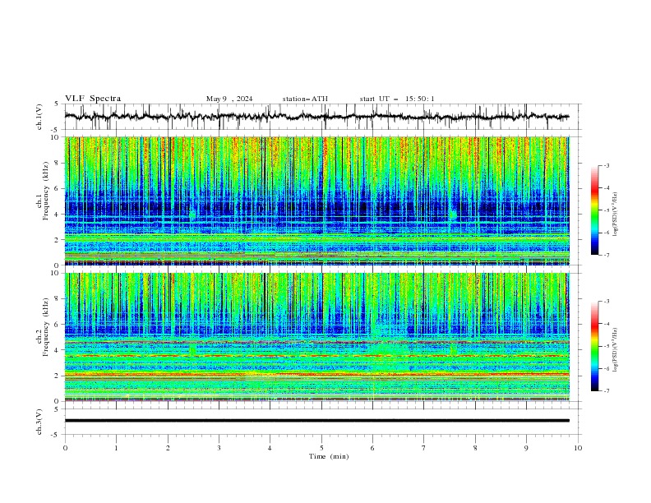Click the time axis tick label '0'
651x503 pixels.
[65, 448]
